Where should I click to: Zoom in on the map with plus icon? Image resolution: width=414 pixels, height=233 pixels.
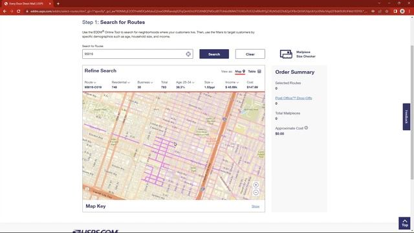[256, 185]
